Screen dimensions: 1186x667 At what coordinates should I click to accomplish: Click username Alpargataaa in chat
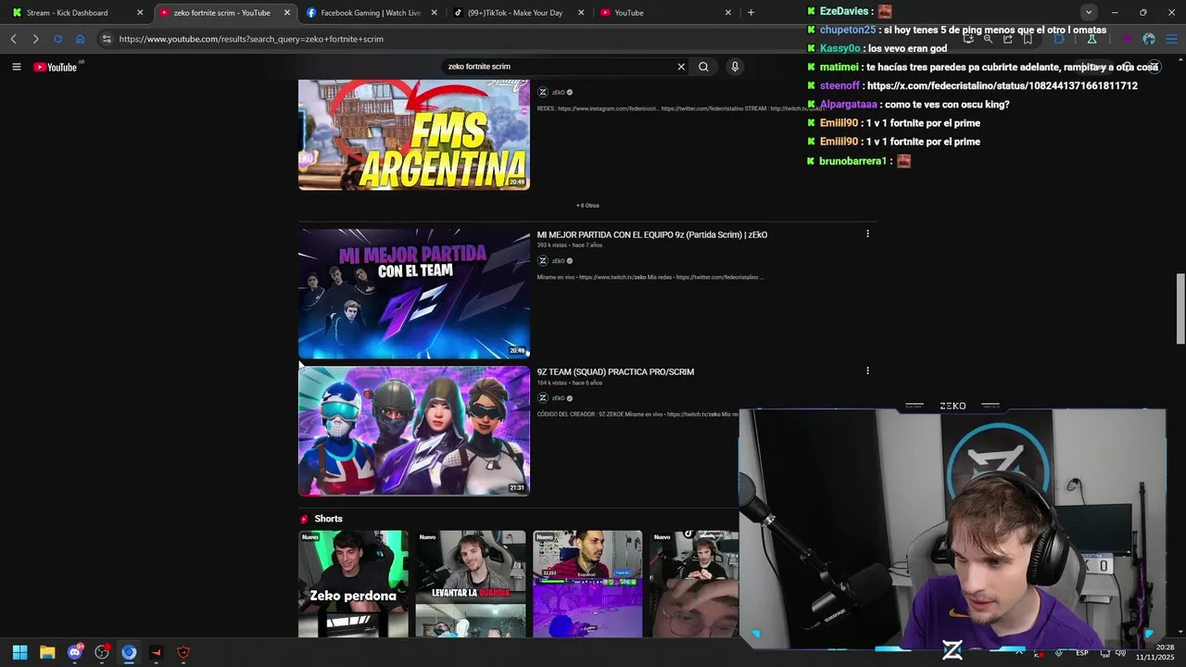(x=848, y=105)
